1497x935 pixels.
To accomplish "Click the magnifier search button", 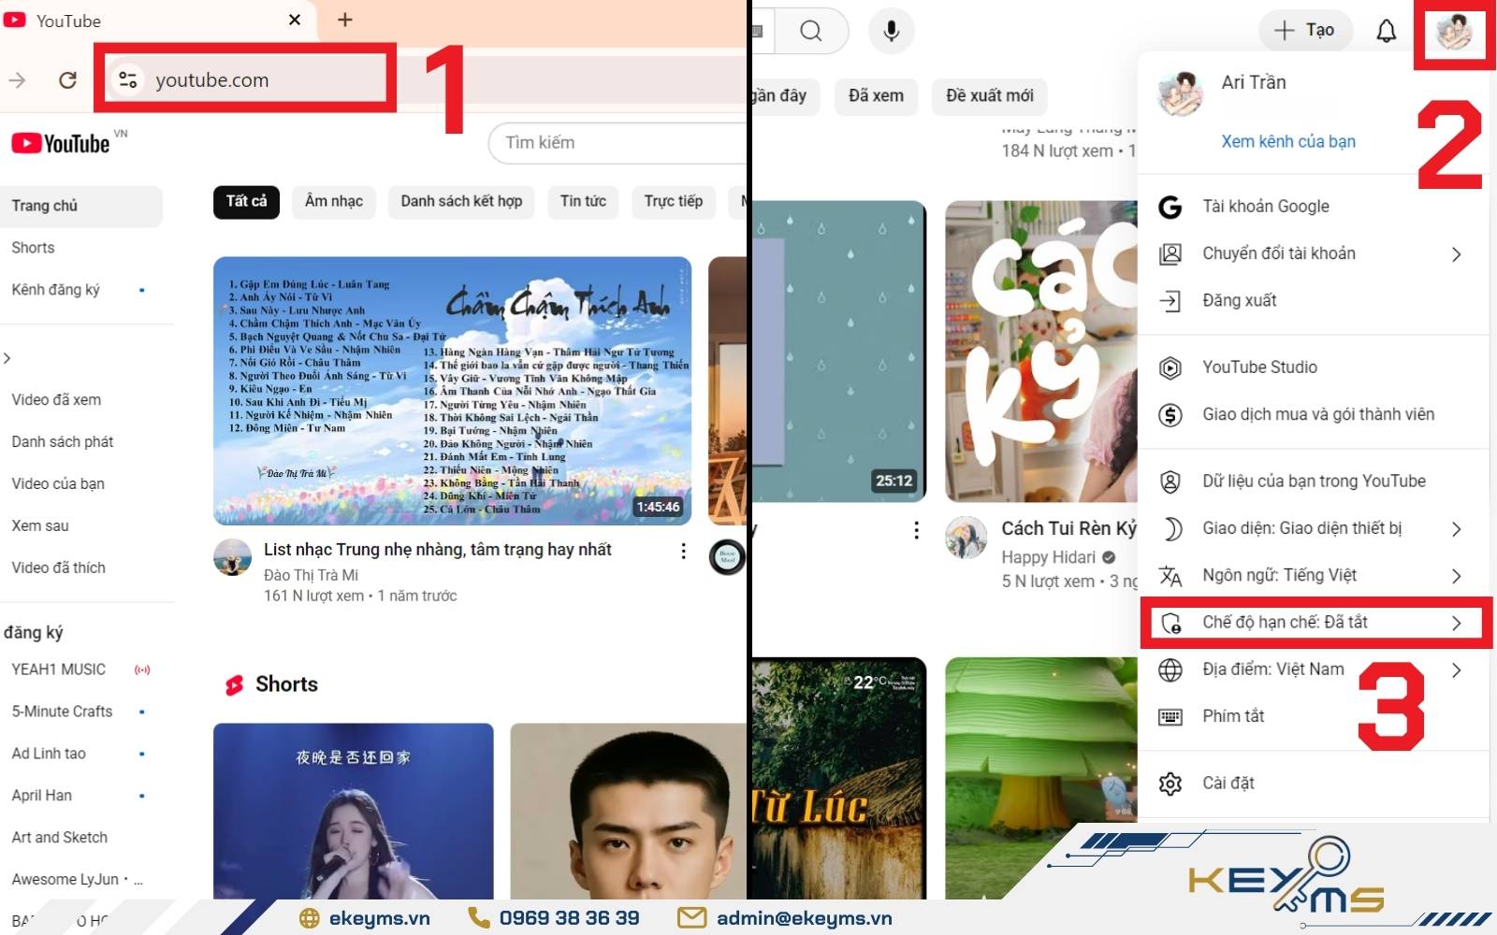I will pyautogui.click(x=810, y=31).
